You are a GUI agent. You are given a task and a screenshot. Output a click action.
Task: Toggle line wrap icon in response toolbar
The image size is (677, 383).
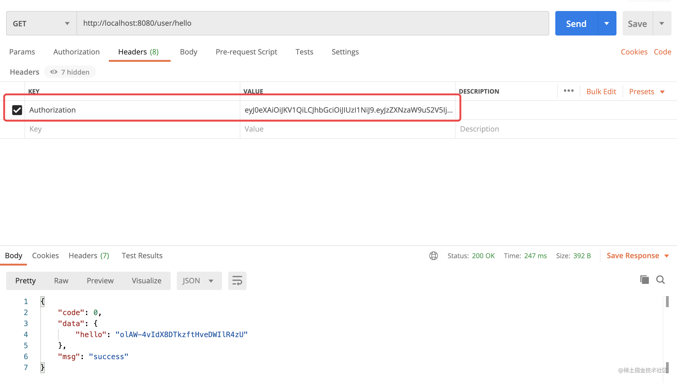(237, 281)
